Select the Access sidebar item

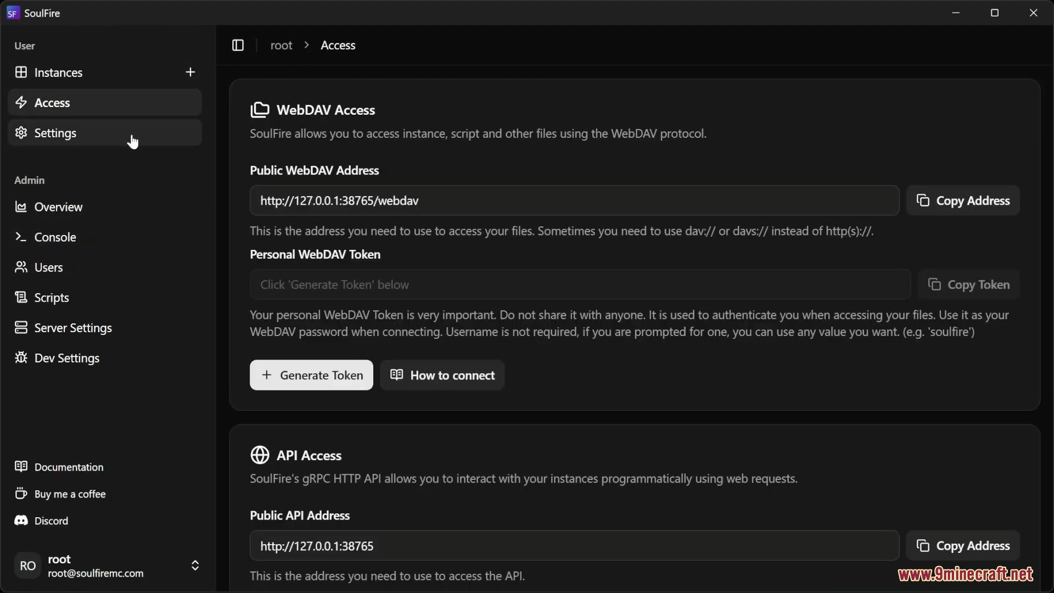[x=105, y=103]
